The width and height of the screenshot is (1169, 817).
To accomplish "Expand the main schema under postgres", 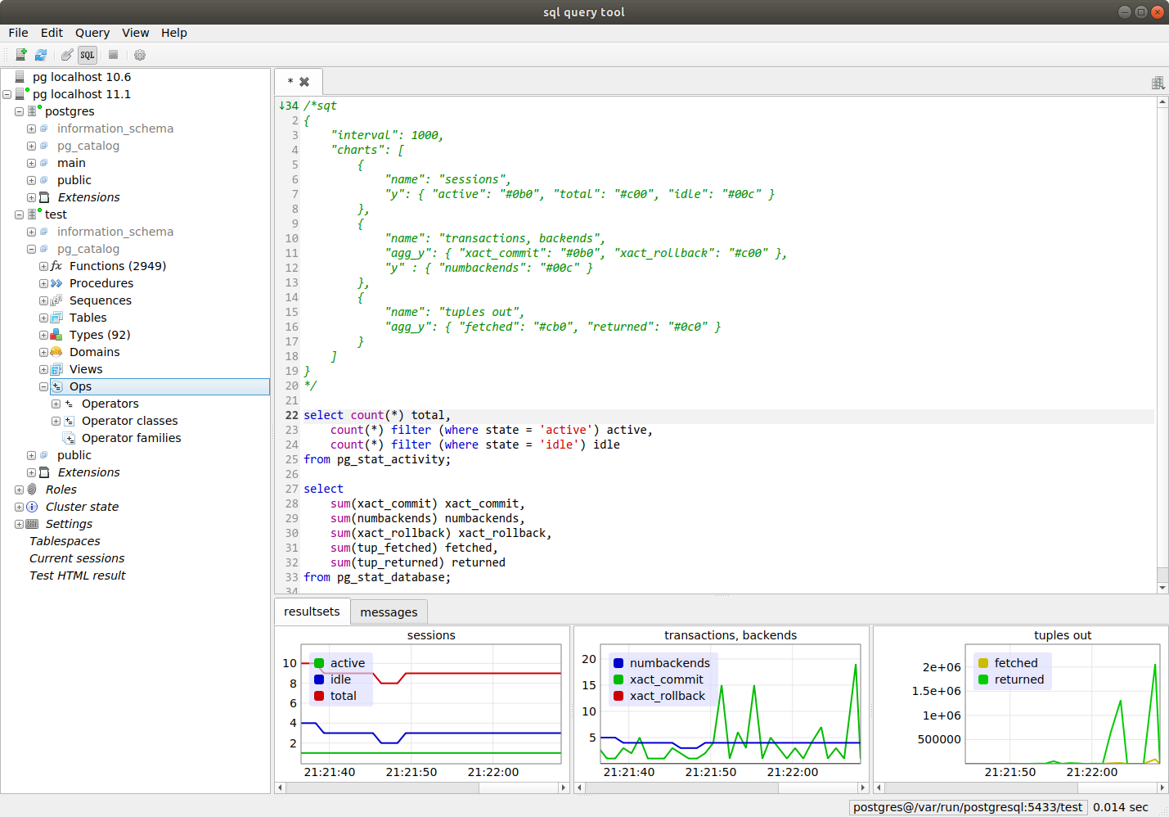I will tap(31, 163).
